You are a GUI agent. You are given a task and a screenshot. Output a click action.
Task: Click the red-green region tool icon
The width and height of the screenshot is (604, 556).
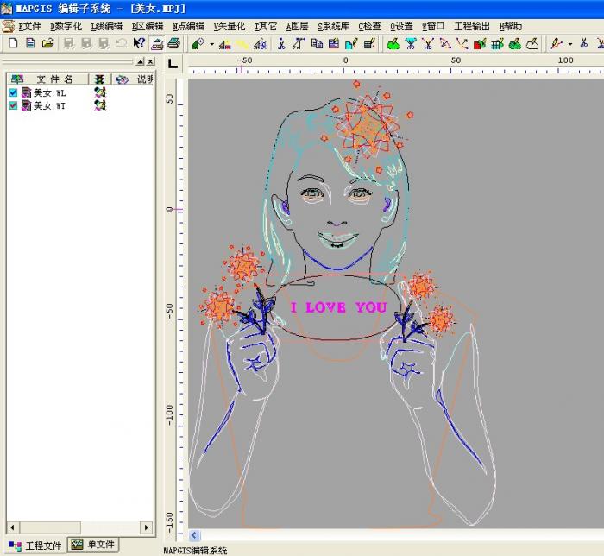click(x=480, y=43)
